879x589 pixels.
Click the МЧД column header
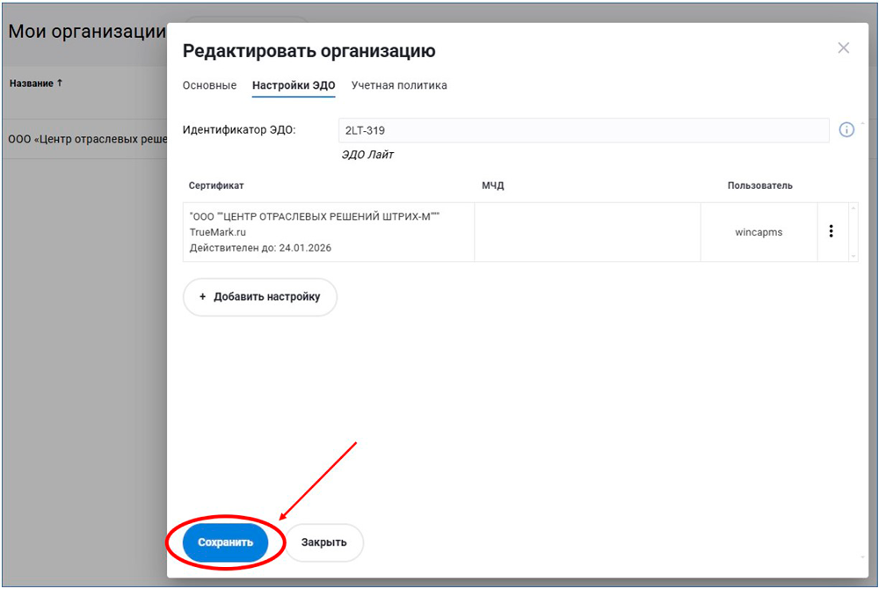click(492, 185)
